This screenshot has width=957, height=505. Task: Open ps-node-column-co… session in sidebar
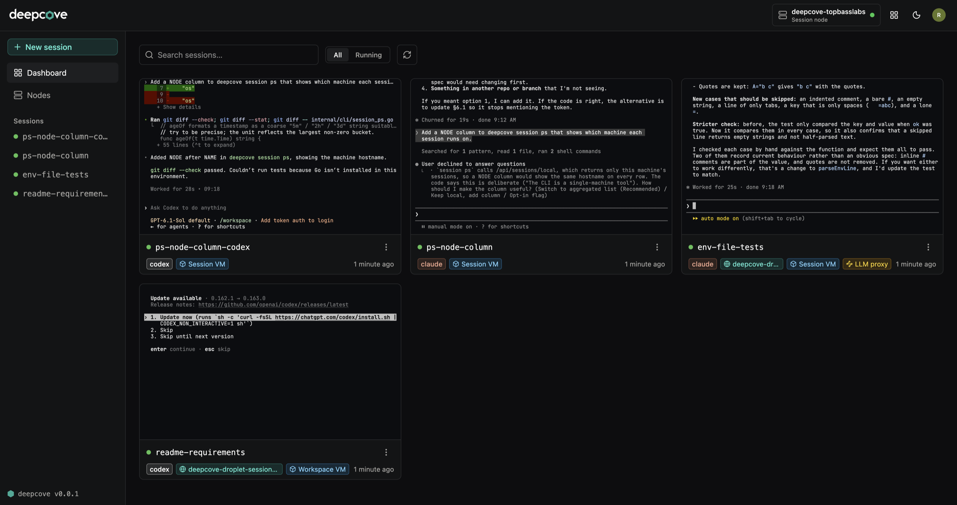tap(63, 136)
